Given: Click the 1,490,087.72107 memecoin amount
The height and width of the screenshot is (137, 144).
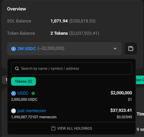Looking at the screenshot, I should point(34,117).
